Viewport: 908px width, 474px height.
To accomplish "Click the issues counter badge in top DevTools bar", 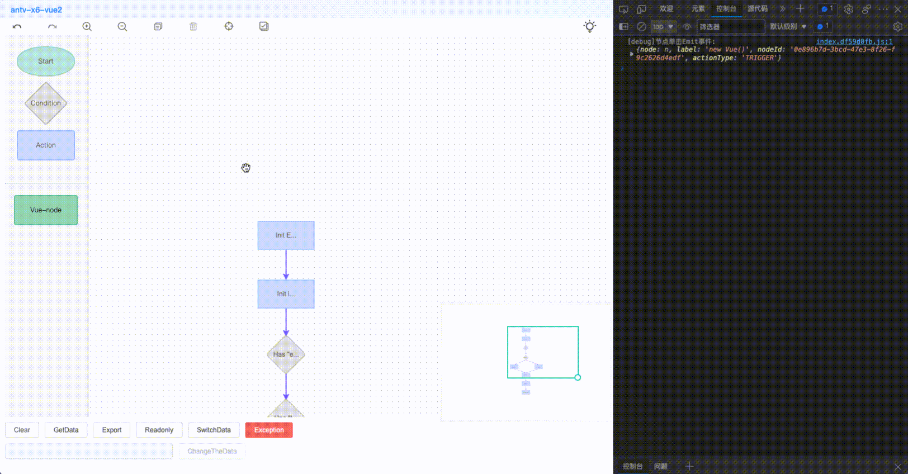I will coord(827,9).
